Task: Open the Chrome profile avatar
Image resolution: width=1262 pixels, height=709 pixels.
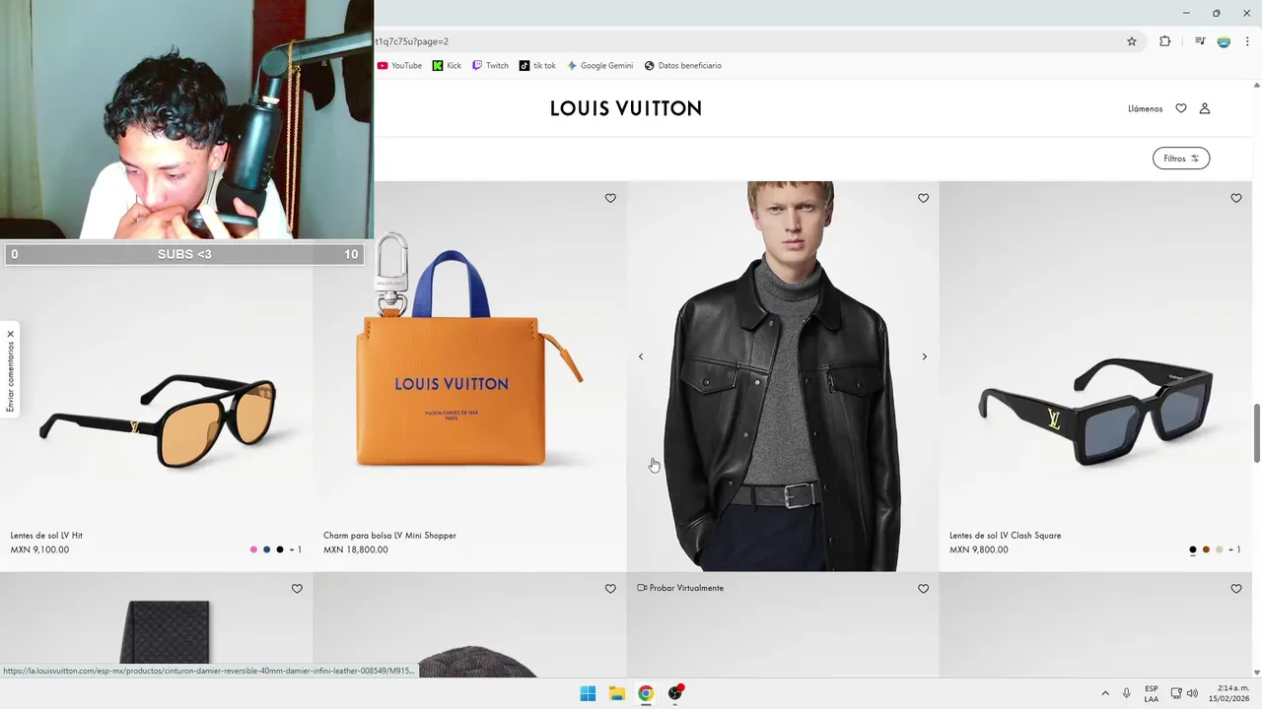Action: click(1224, 41)
